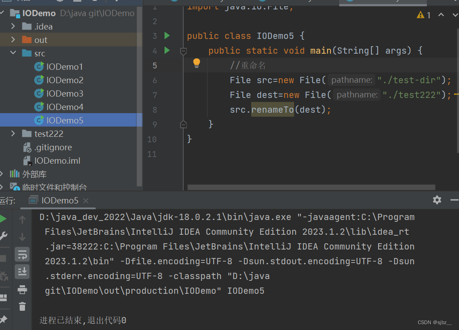Clear all console output with trash icon
Image resolution: width=459 pixels, height=330 pixels.
[x=22, y=307]
